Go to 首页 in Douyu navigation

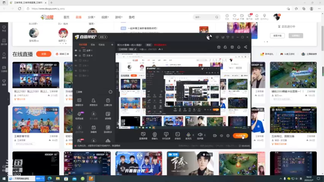(66, 17)
